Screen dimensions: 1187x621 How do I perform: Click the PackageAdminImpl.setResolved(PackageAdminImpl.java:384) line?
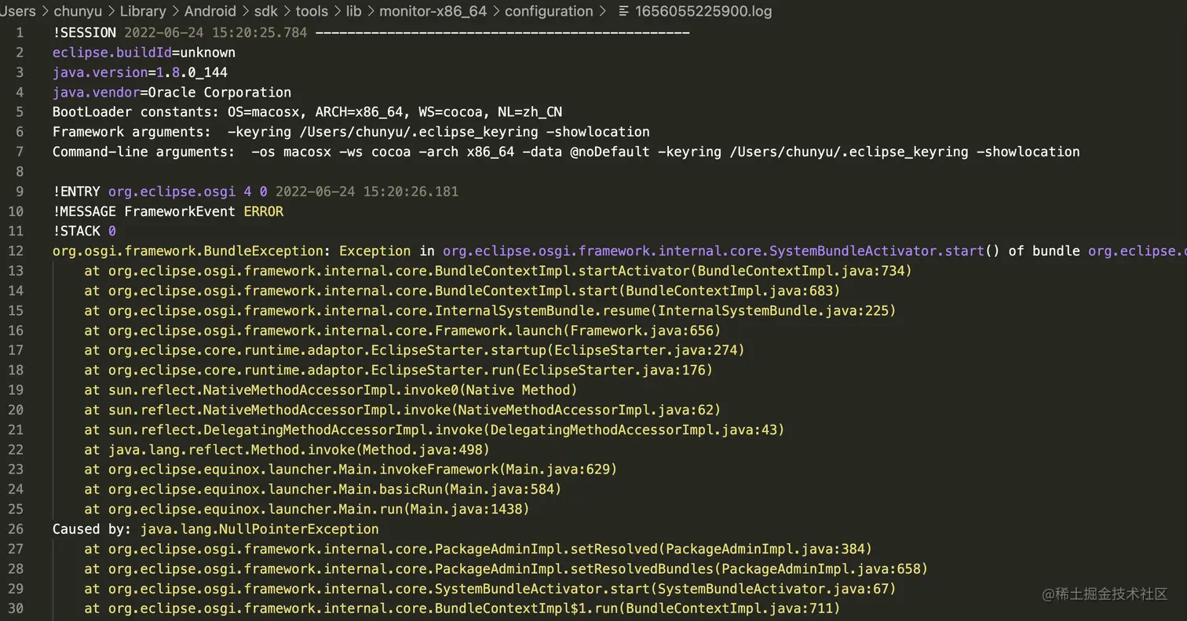(x=478, y=549)
